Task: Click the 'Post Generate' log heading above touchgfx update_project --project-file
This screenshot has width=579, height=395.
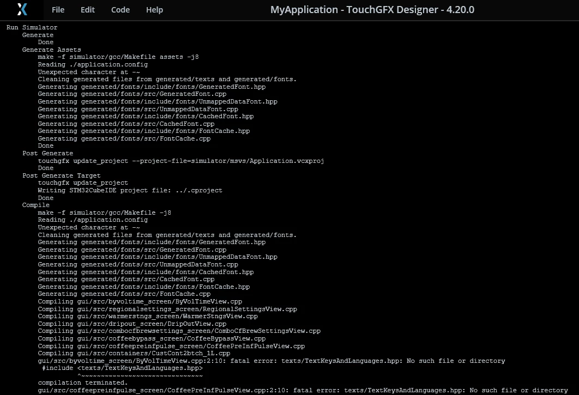Action: click(47, 153)
